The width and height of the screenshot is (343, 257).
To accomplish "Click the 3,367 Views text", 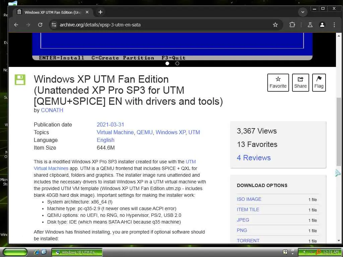I will [257, 131].
